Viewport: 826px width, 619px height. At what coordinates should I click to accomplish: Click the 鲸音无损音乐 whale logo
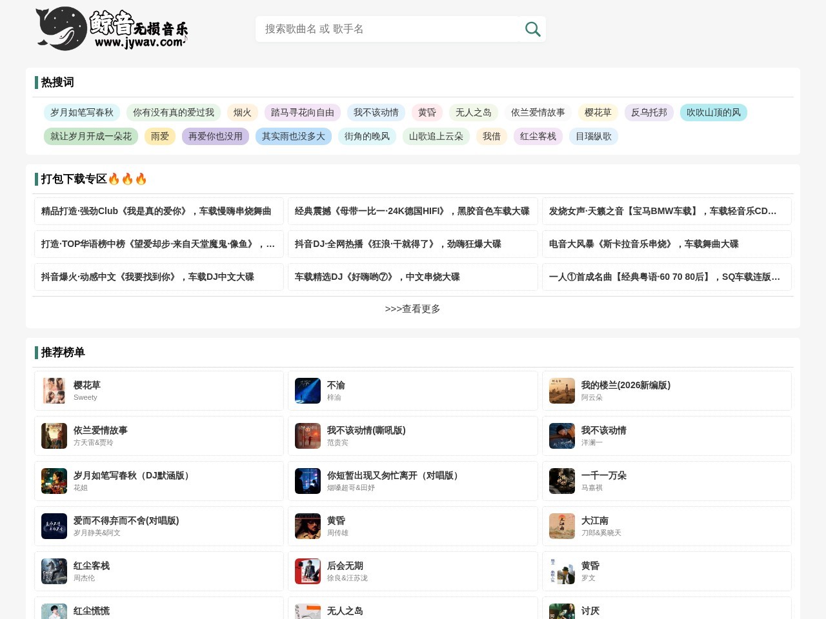click(112, 29)
